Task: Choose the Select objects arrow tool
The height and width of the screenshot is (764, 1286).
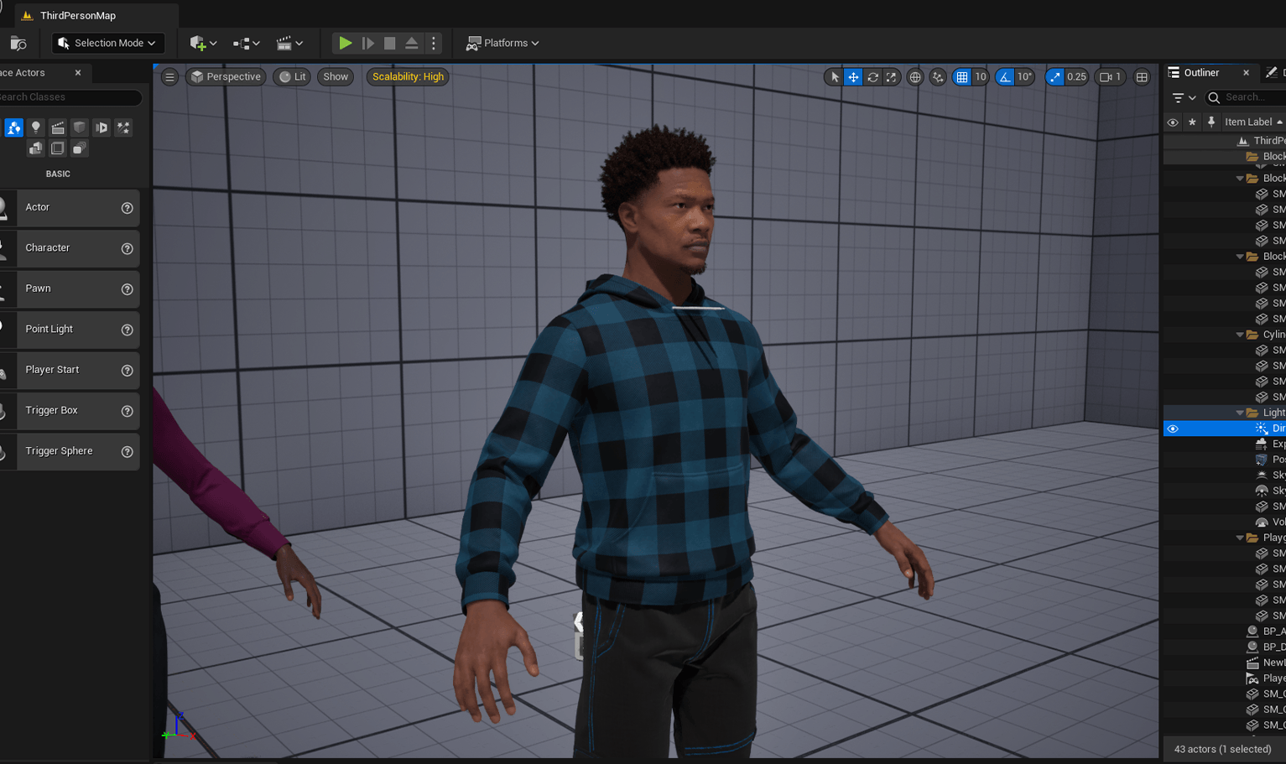Action: (x=834, y=77)
